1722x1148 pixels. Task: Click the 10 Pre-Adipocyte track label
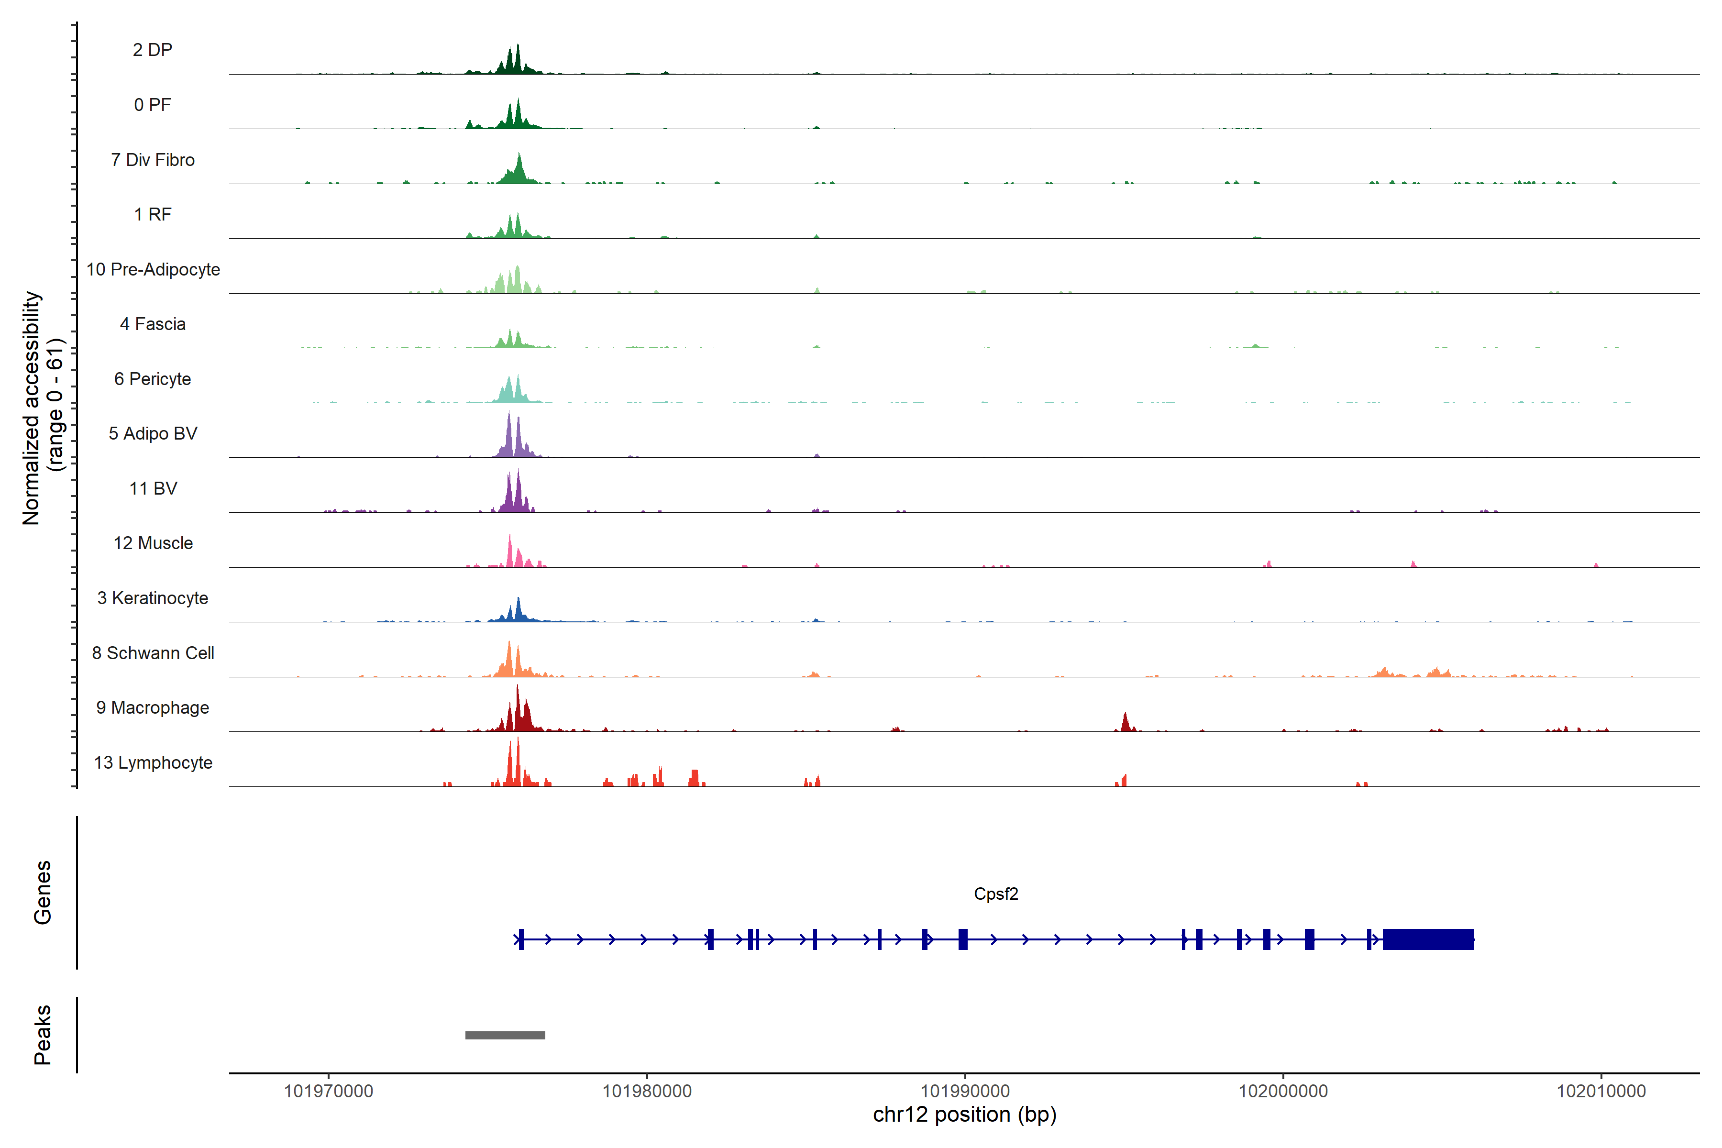[x=153, y=269]
